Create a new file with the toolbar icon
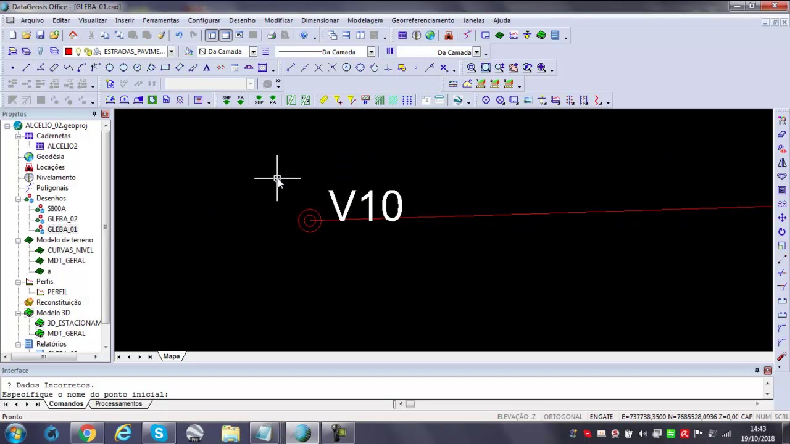Image resolution: width=790 pixels, height=444 pixels. click(12, 35)
